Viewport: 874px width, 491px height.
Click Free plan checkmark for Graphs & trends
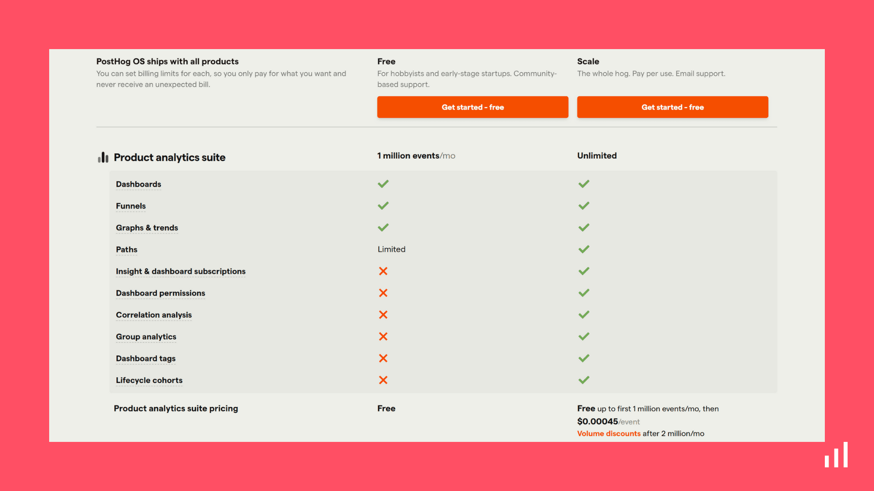pos(383,227)
